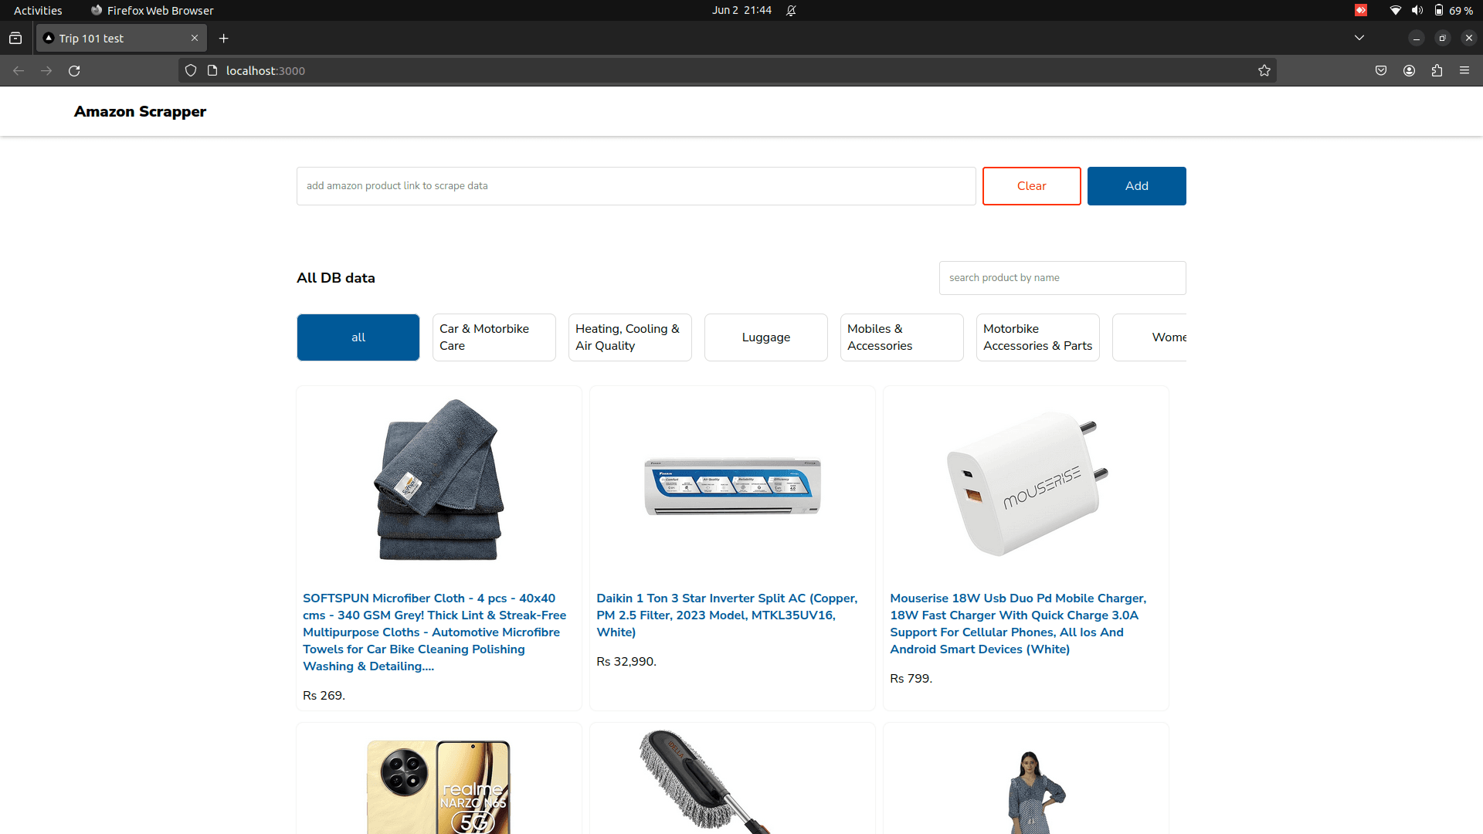The height and width of the screenshot is (834, 1483).
Task: Click the Realme Narzo phone product thumbnail
Action: [x=439, y=784]
